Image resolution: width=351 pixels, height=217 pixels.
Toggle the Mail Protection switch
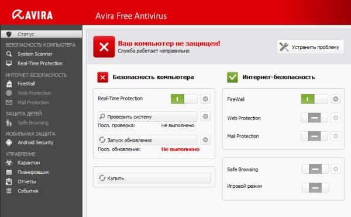(x=314, y=136)
